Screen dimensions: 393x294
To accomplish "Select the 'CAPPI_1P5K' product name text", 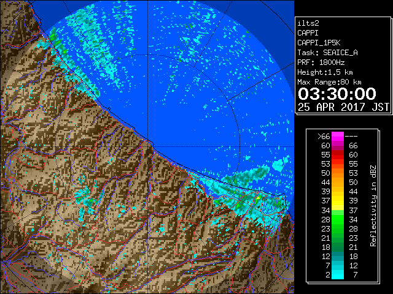I will click(319, 43).
